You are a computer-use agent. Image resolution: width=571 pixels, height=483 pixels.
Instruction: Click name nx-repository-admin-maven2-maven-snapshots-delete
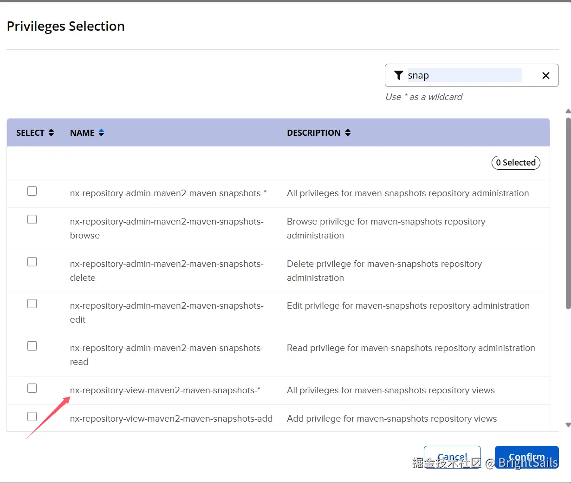pyautogui.click(x=167, y=271)
